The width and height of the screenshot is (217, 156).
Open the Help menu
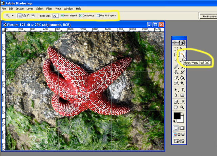tap(79, 9)
